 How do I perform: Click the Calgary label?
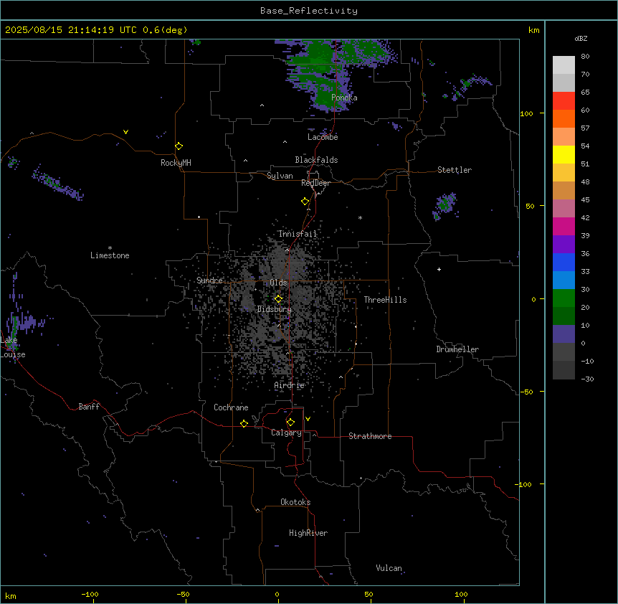point(286,433)
